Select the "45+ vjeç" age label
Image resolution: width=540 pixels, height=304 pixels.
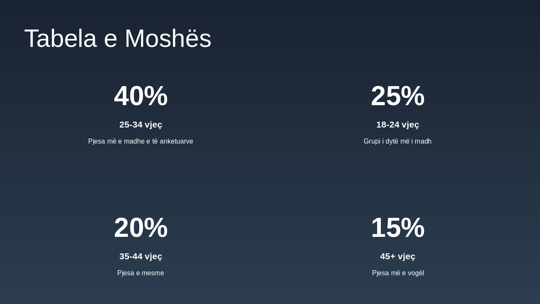coord(397,256)
